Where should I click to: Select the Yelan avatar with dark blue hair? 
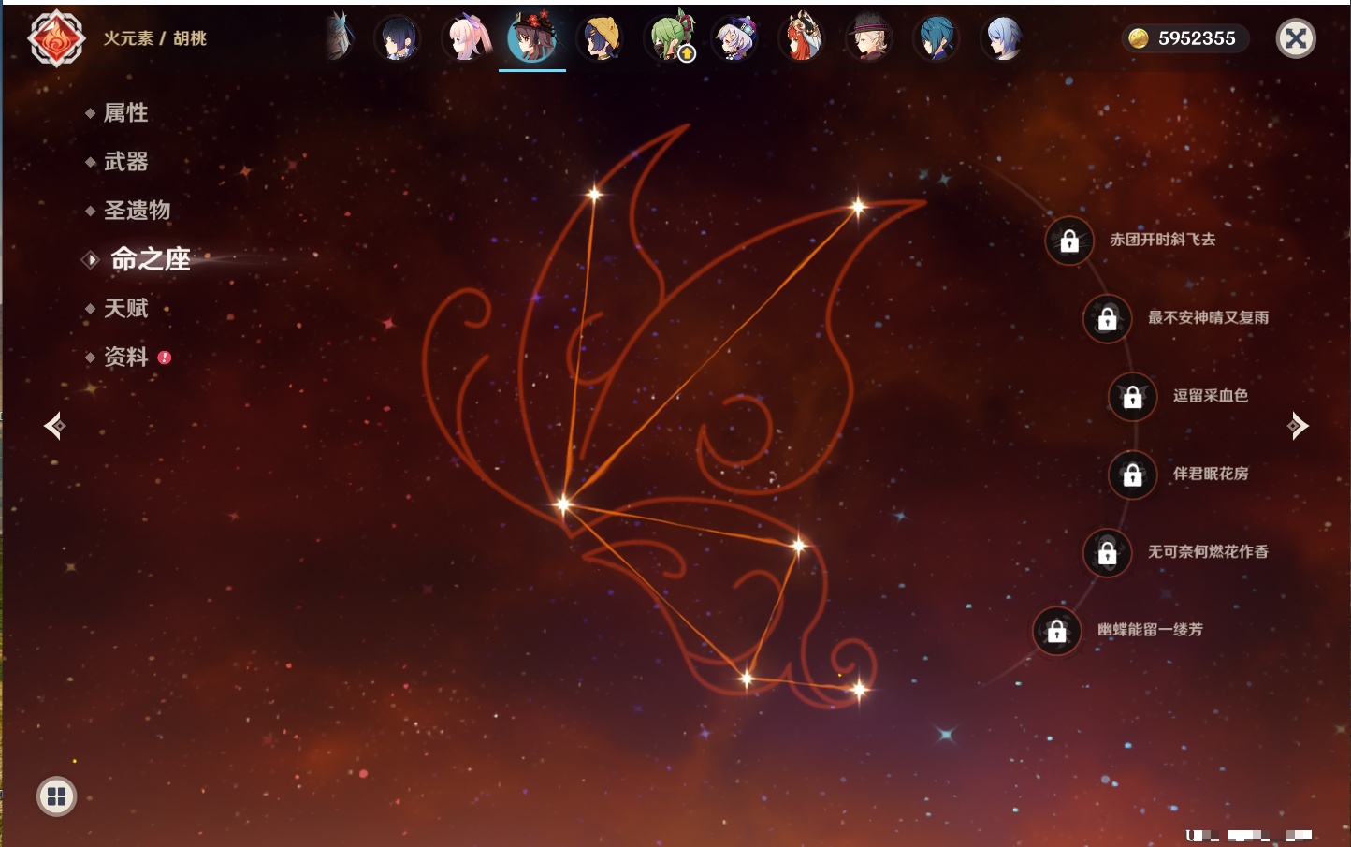point(398,38)
